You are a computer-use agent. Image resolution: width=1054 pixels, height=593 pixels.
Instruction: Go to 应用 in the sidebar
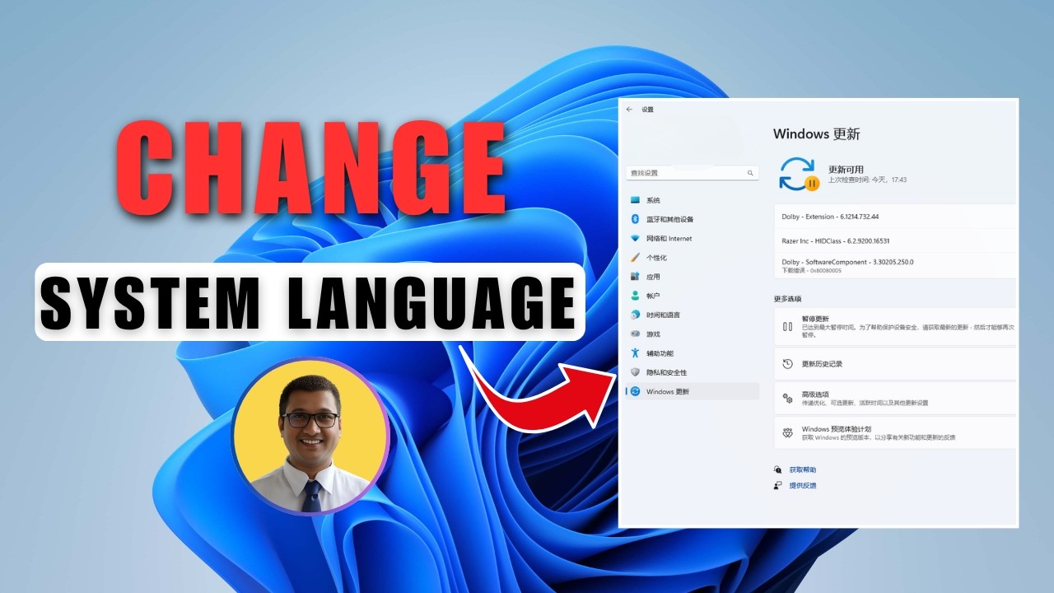[x=693, y=277]
